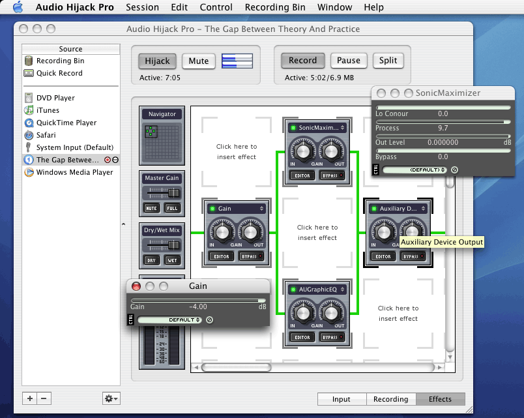Select the iTunes source in the sidebar
This screenshot has height=418, width=524.
[x=55, y=110]
